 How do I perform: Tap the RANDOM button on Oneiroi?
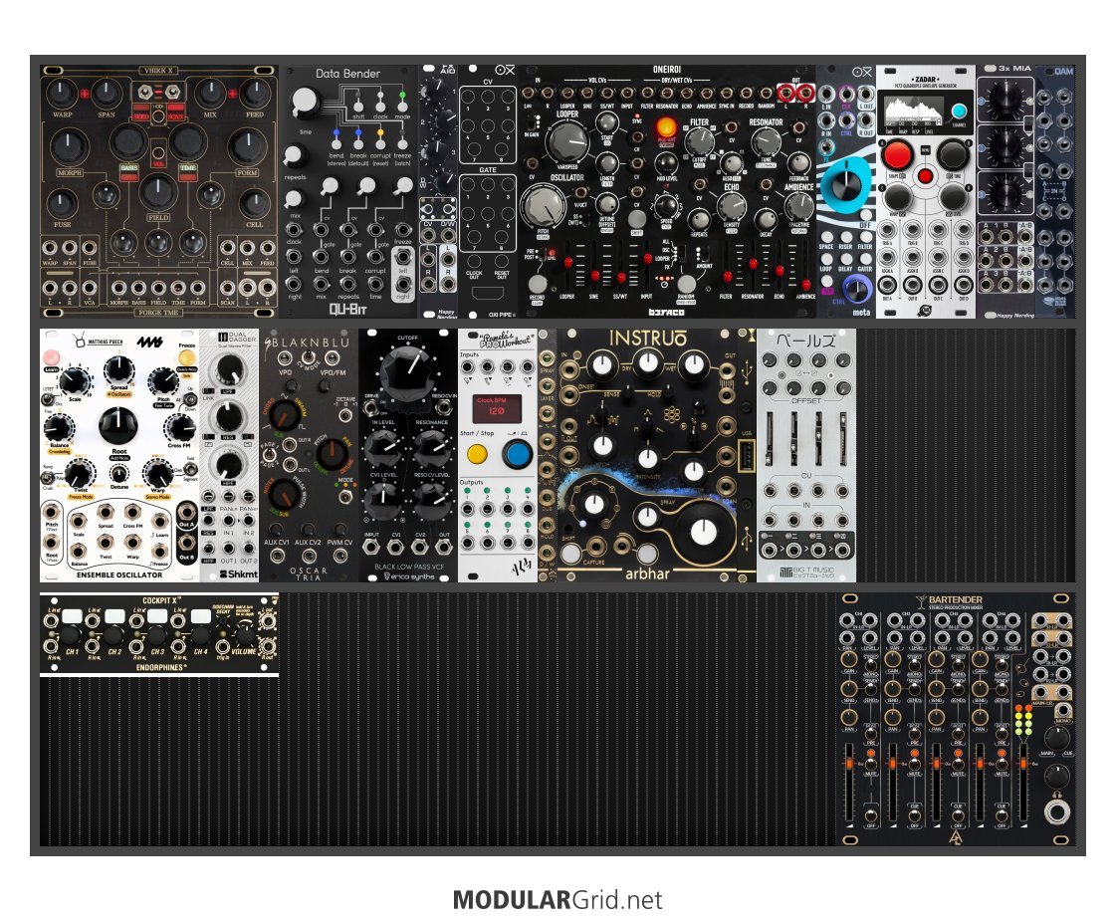685,284
